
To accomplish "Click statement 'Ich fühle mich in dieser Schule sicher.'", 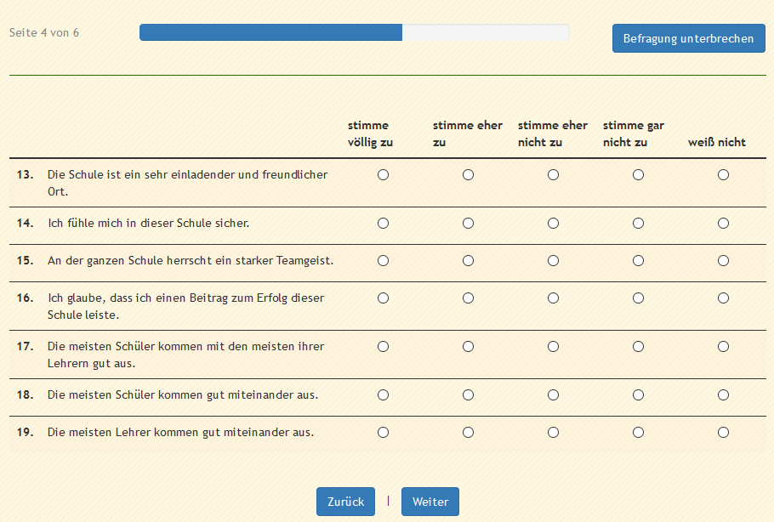I will (x=149, y=223).
